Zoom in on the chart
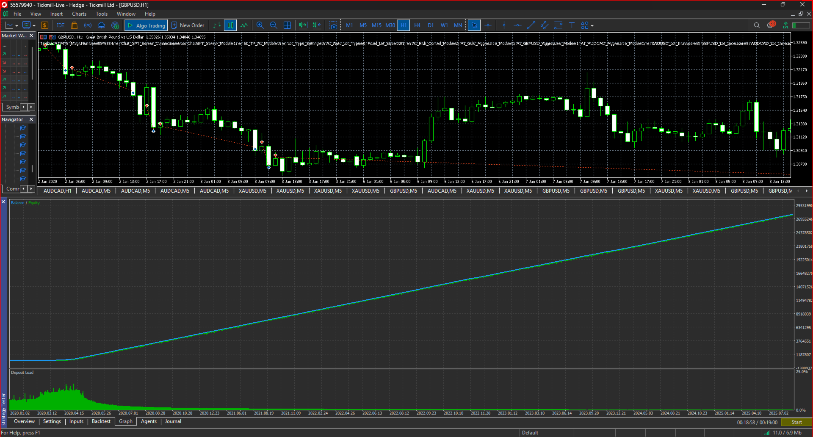The height and width of the screenshot is (437, 813). 260,25
